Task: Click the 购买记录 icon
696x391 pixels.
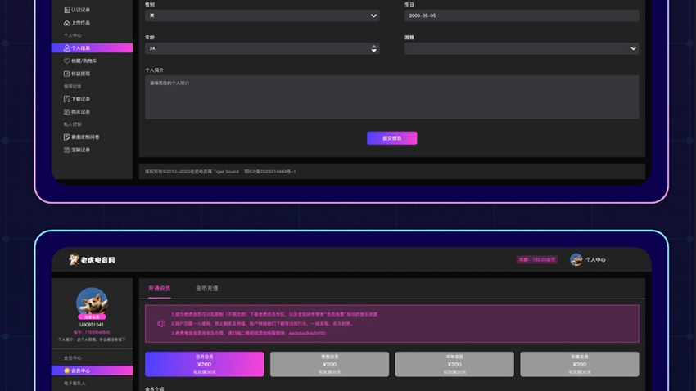Action: pos(67,111)
